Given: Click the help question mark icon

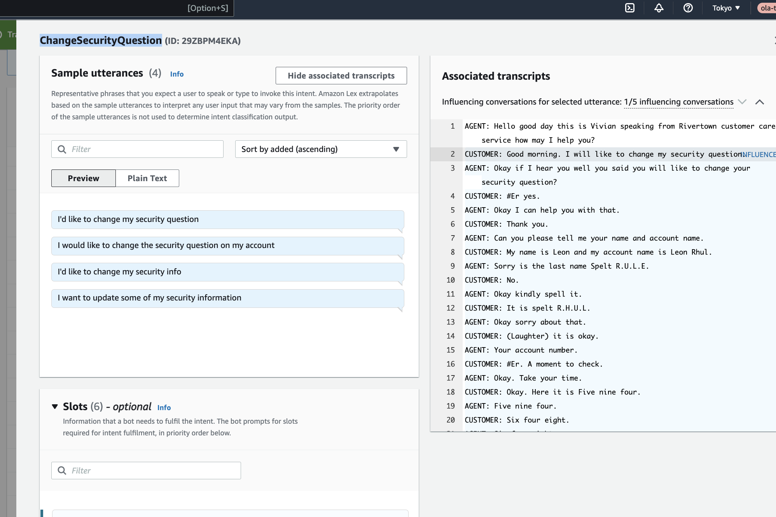Looking at the screenshot, I should point(688,8).
